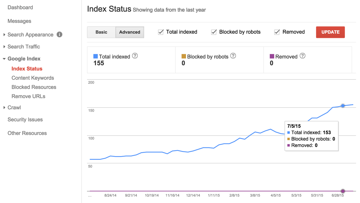The height and width of the screenshot is (203, 360).
Task: Click the gold Blocked by robots legend square
Action: [x=183, y=56]
